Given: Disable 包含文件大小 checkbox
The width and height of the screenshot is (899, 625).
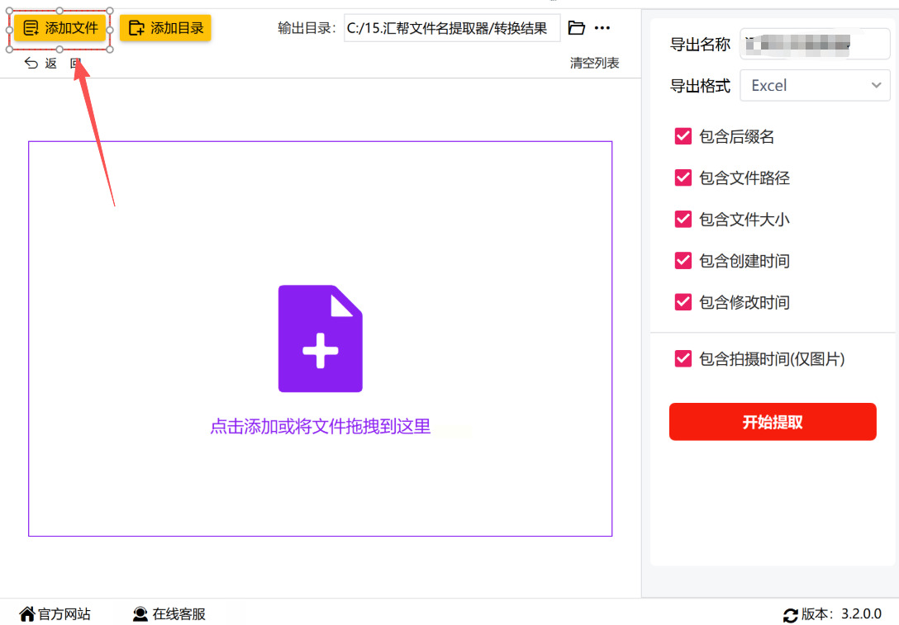Looking at the screenshot, I should click(683, 219).
